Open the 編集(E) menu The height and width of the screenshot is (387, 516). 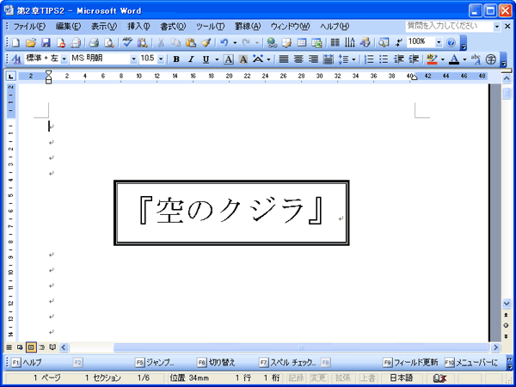point(68,27)
